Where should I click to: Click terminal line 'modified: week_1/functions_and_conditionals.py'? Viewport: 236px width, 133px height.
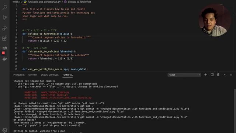pos(58,98)
